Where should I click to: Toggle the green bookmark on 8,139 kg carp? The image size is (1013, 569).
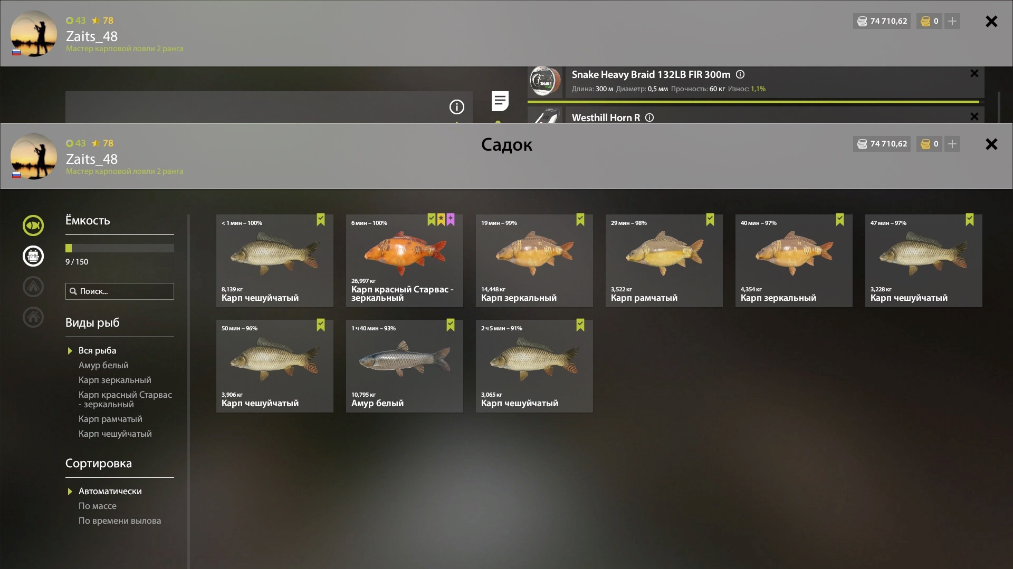point(321,220)
